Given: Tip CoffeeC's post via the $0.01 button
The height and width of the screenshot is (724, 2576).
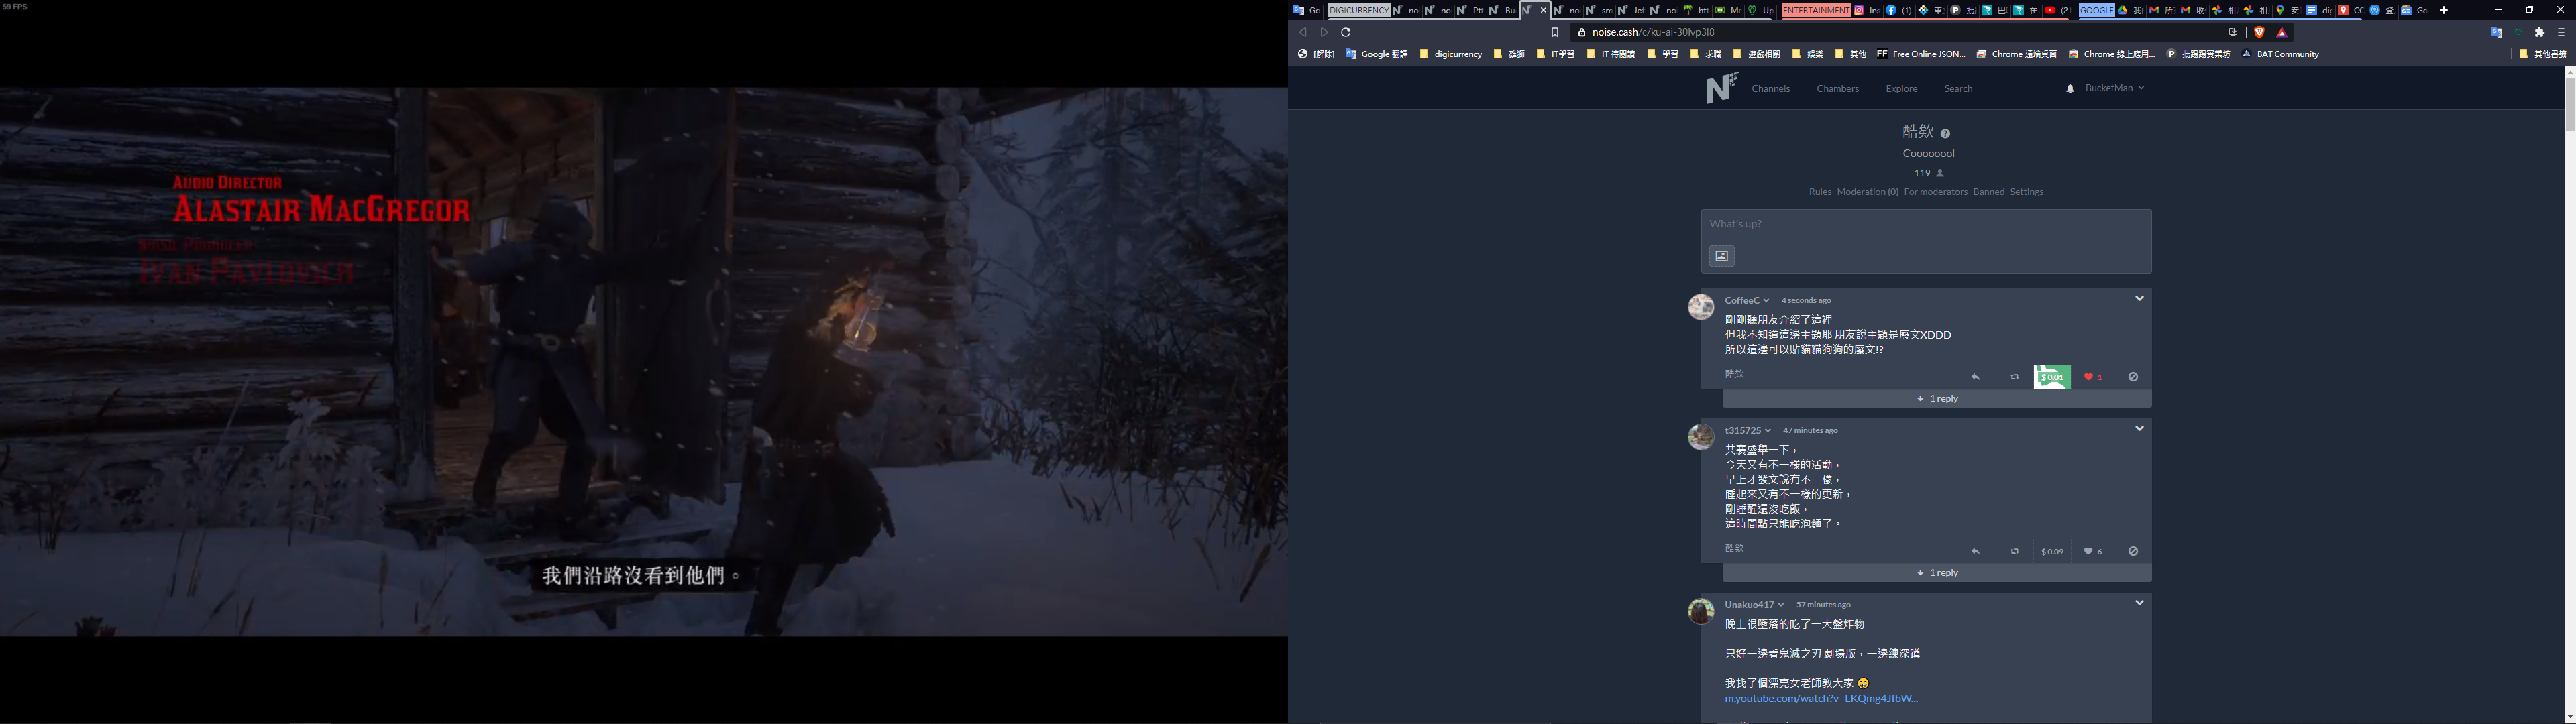Looking at the screenshot, I should [x=2052, y=376].
